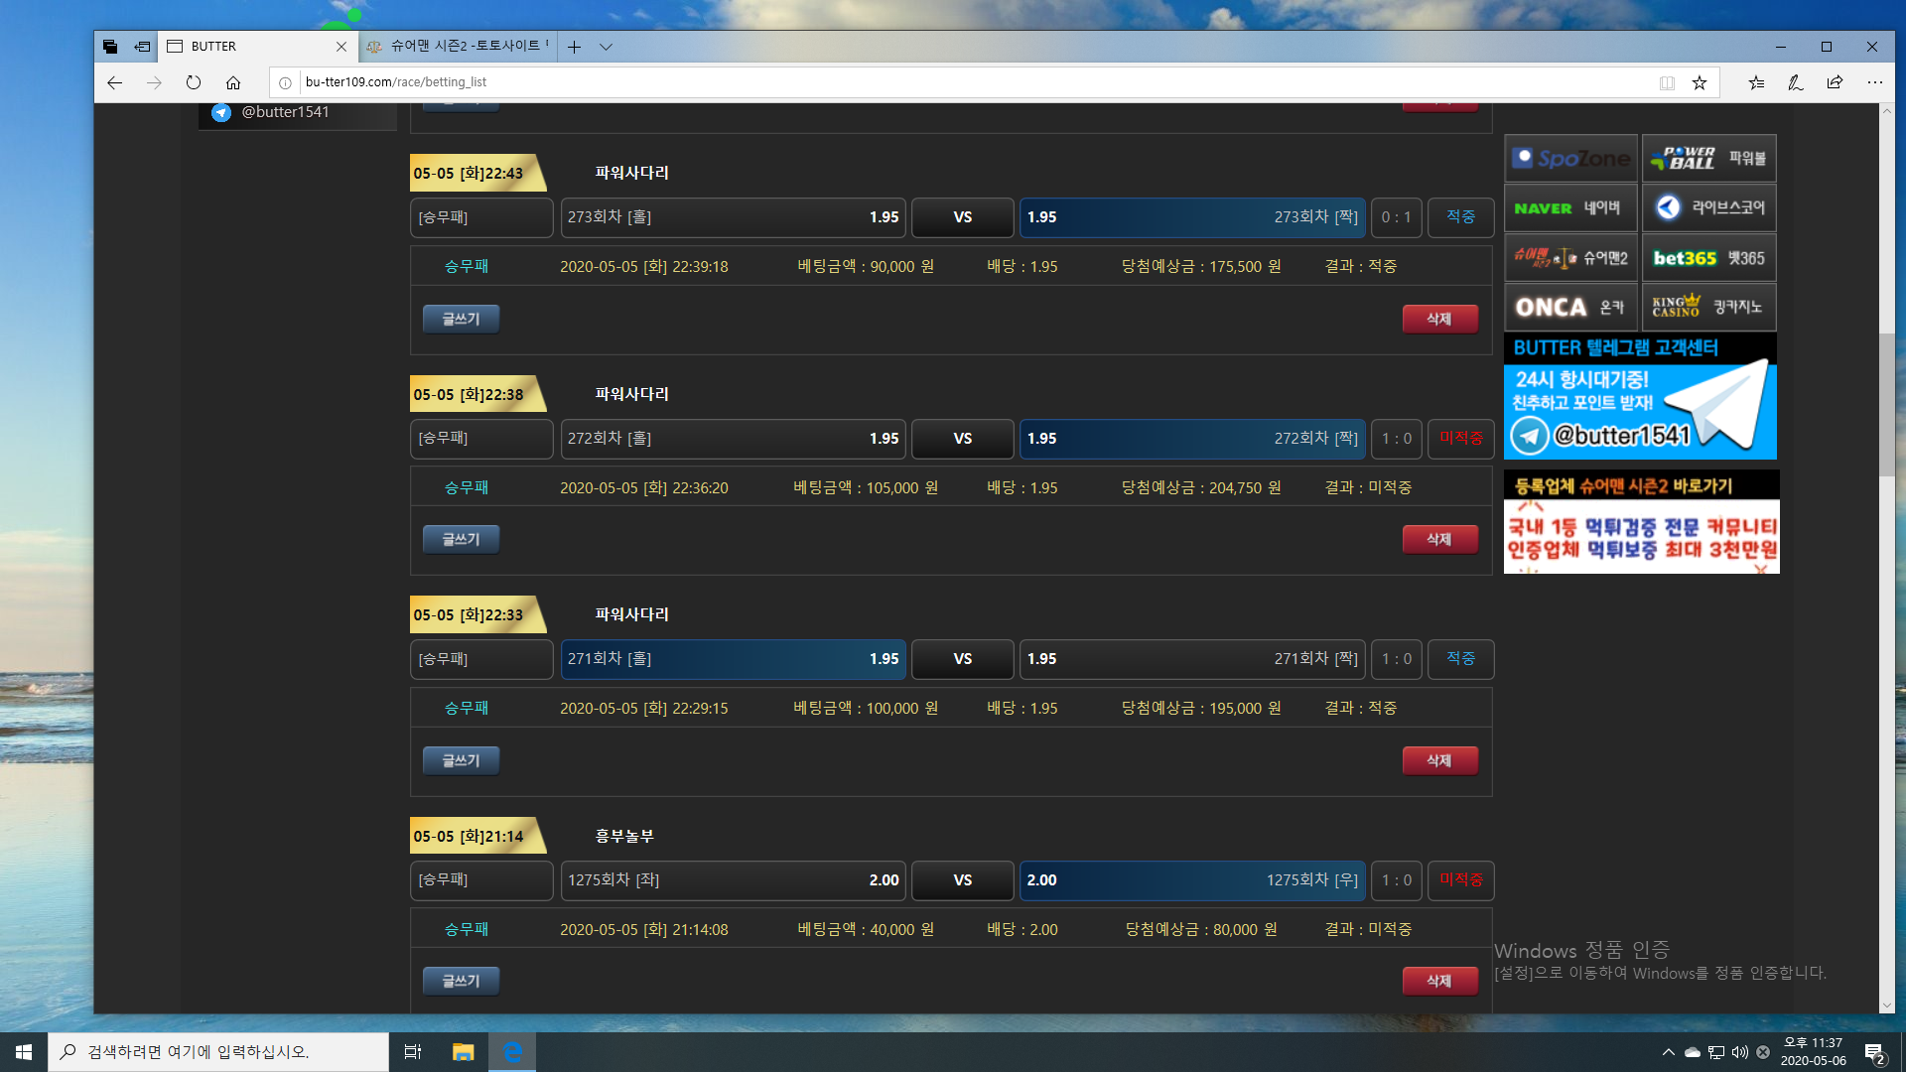Open the Add notes pen icon

click(1795, 82)
